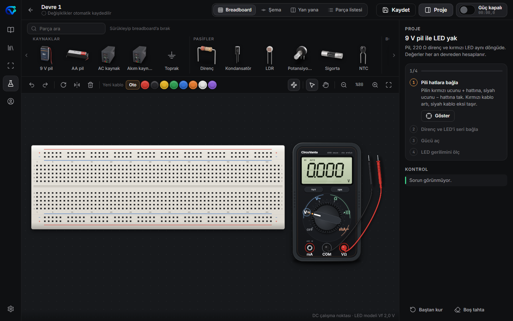
Task: Click the Kaydet save button
Action: click(396, 10)
